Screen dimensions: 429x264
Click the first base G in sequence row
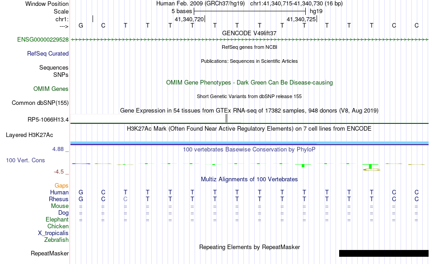81,25
